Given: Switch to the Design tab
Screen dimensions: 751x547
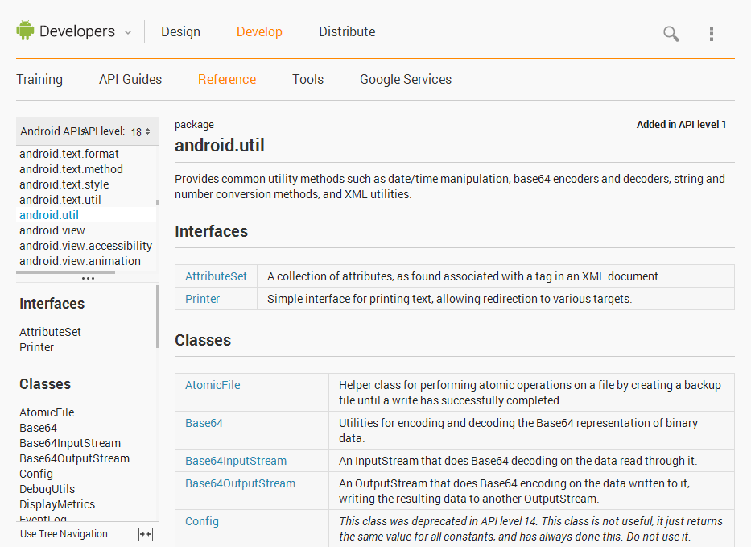Looking at the screenshot, I should [180, 32].
